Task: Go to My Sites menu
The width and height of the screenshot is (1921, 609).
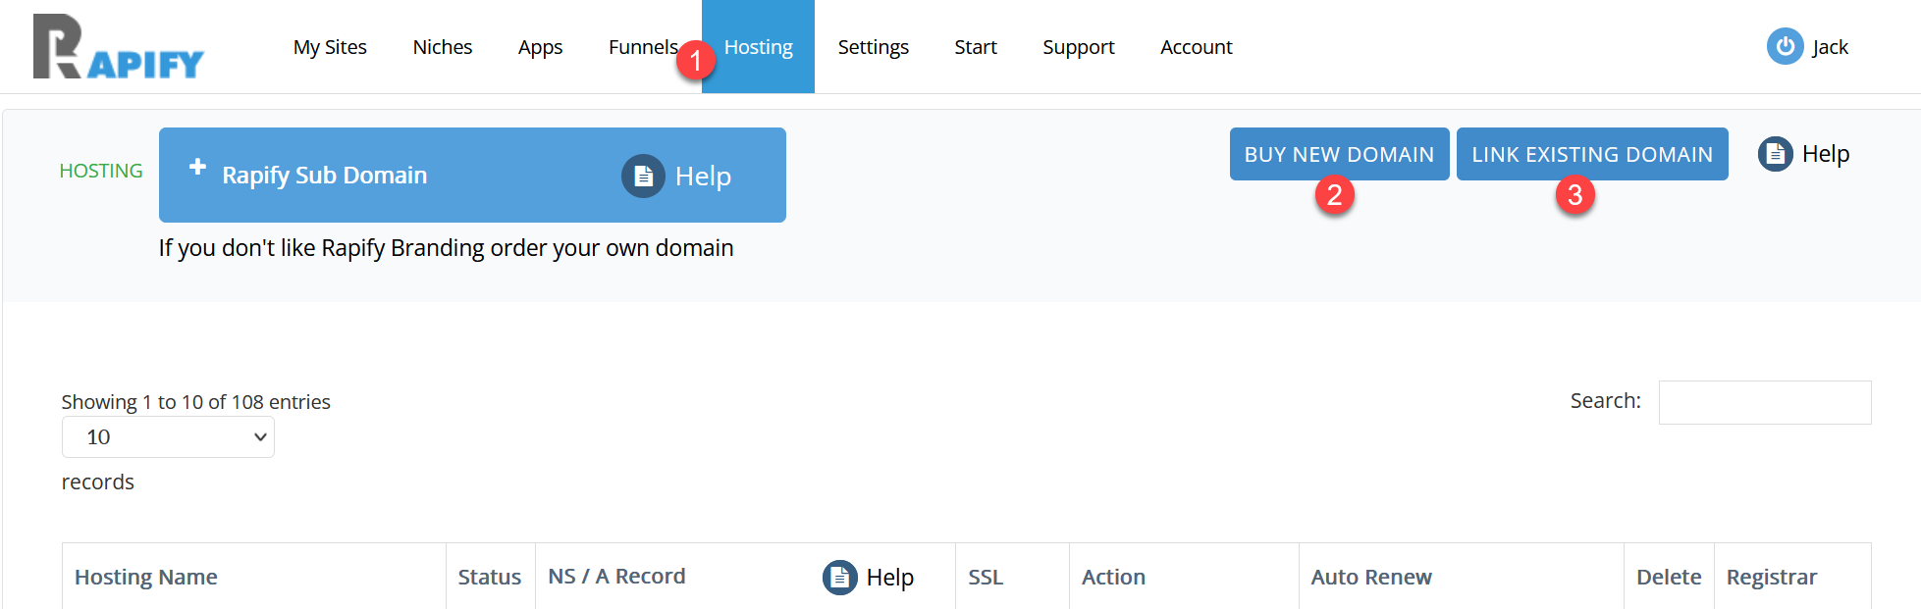Action: click(330, 47)
